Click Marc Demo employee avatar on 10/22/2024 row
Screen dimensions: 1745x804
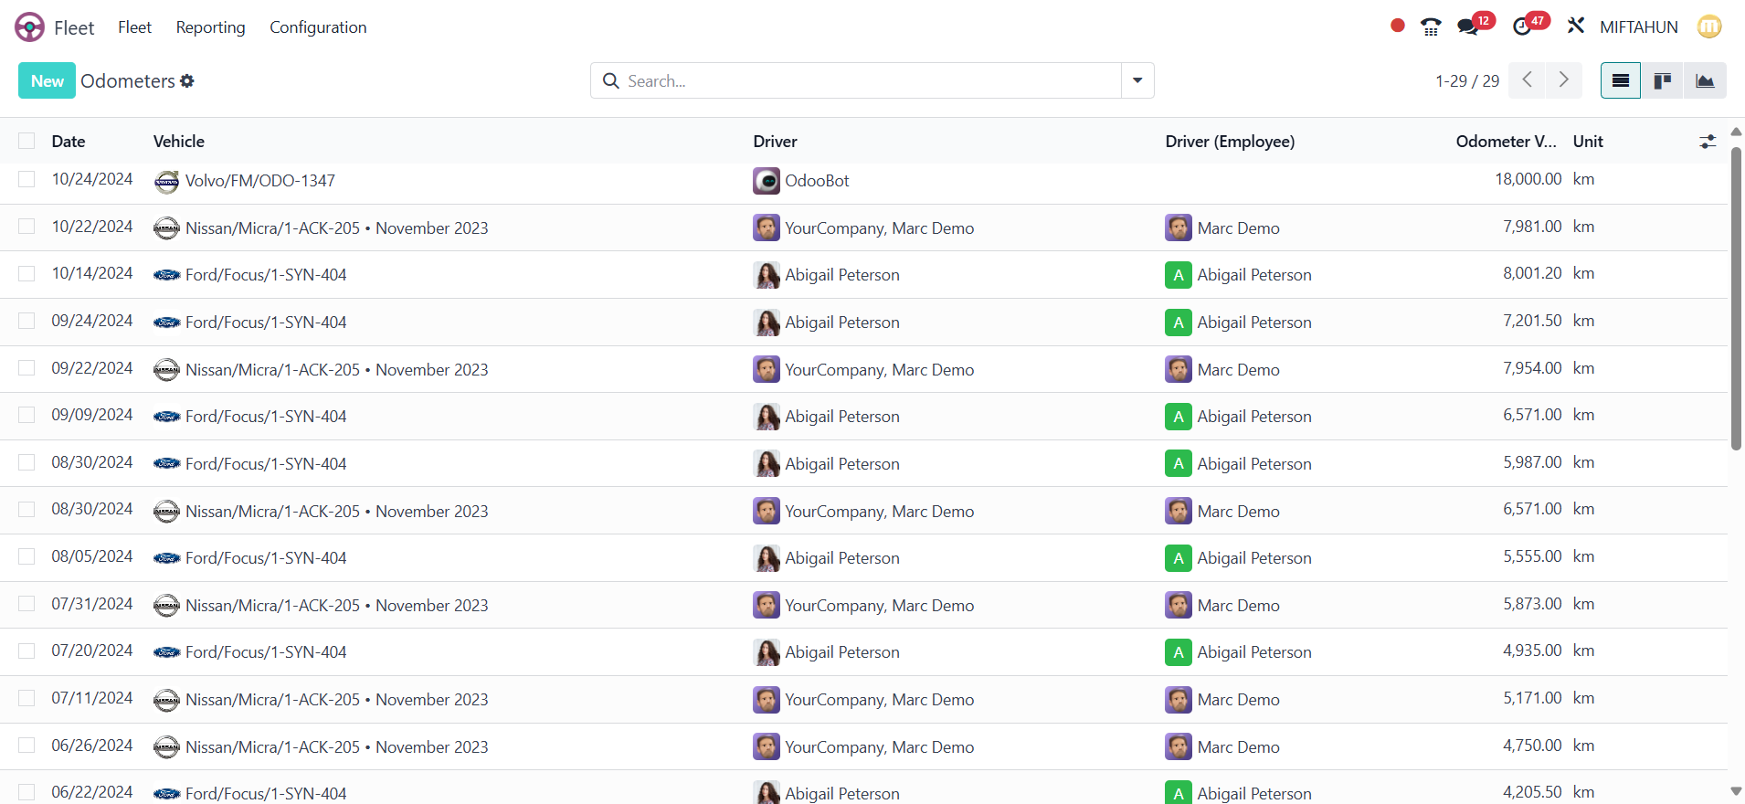[x=1179, y=228]
